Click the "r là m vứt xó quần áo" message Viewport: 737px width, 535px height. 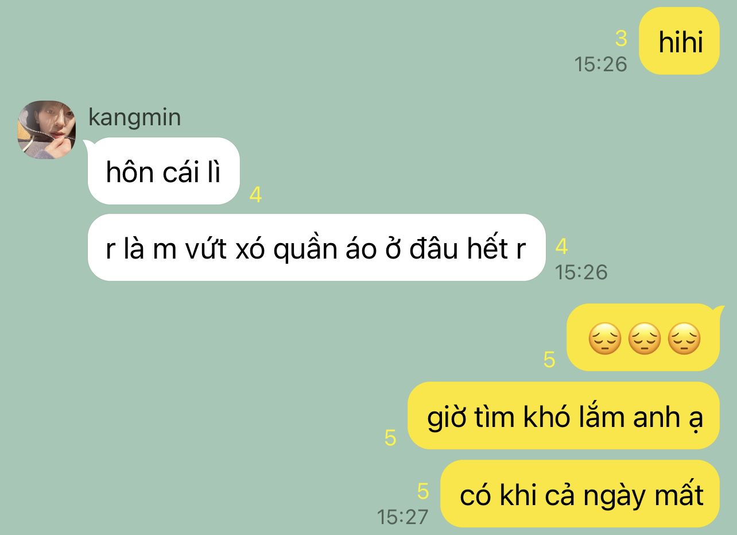pyautogui.click(x=316, y=247)
